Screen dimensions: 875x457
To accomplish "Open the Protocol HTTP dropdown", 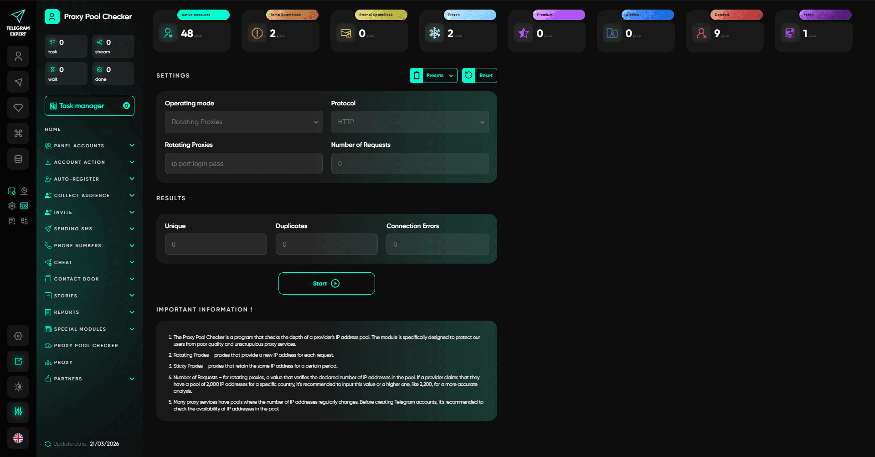I will pos(410,122).
